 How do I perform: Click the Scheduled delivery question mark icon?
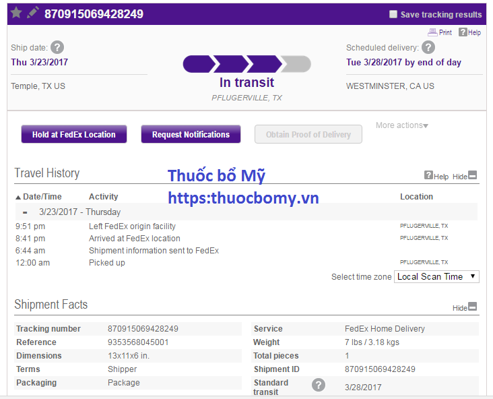pos(428,47)
